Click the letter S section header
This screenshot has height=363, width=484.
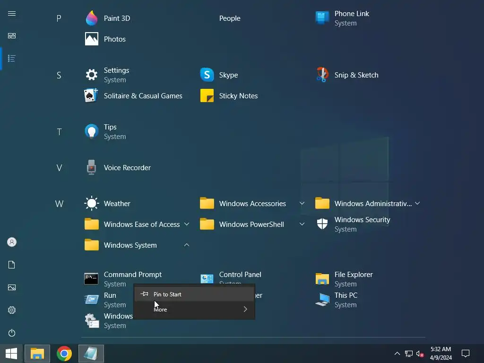click(x=59, y=75)
